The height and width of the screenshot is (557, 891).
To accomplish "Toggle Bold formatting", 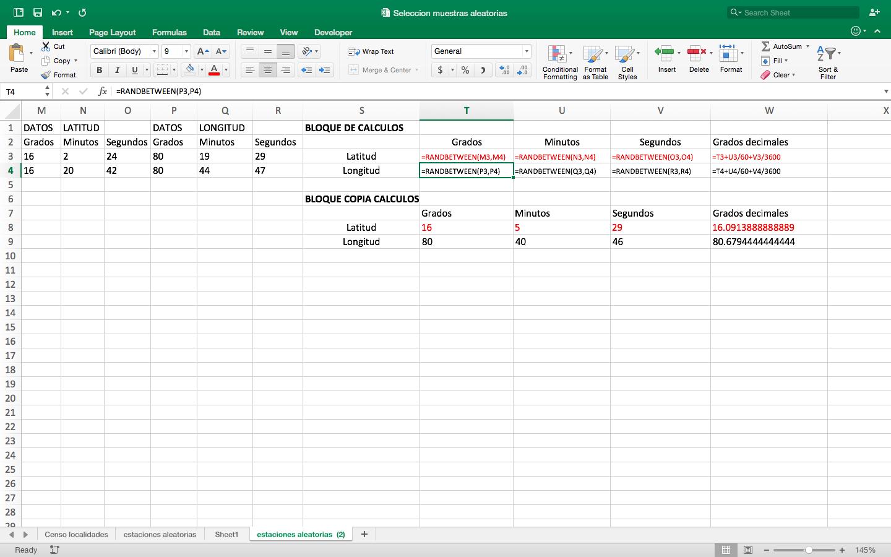I will pyautogui.click(x=99, y=70).
